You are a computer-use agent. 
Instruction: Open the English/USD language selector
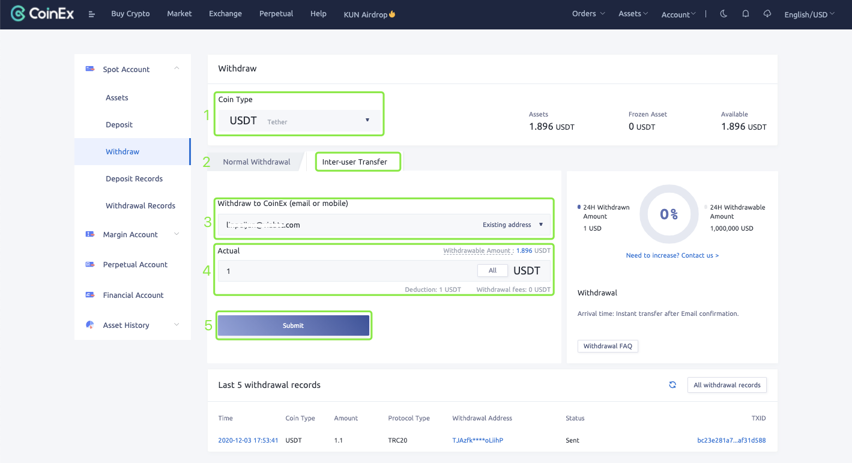click(809, 14)
